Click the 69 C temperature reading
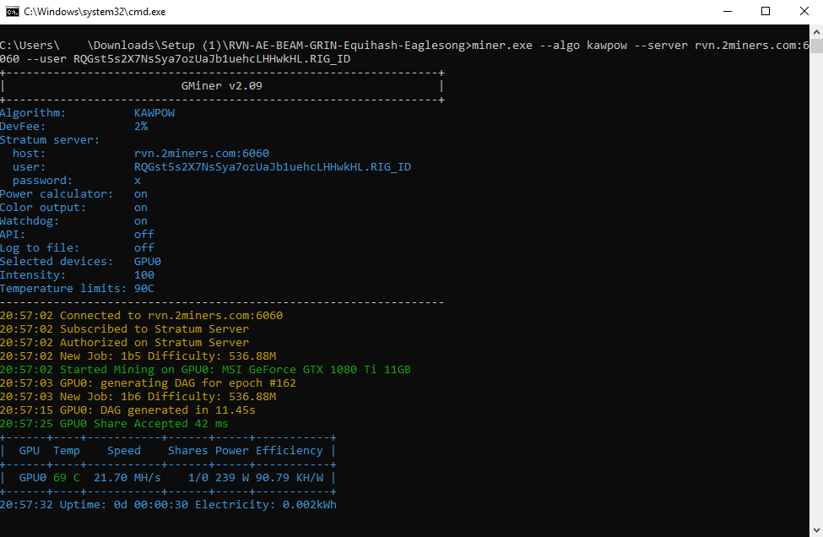This screenshot has height=537, width=823. pos(67,477)
